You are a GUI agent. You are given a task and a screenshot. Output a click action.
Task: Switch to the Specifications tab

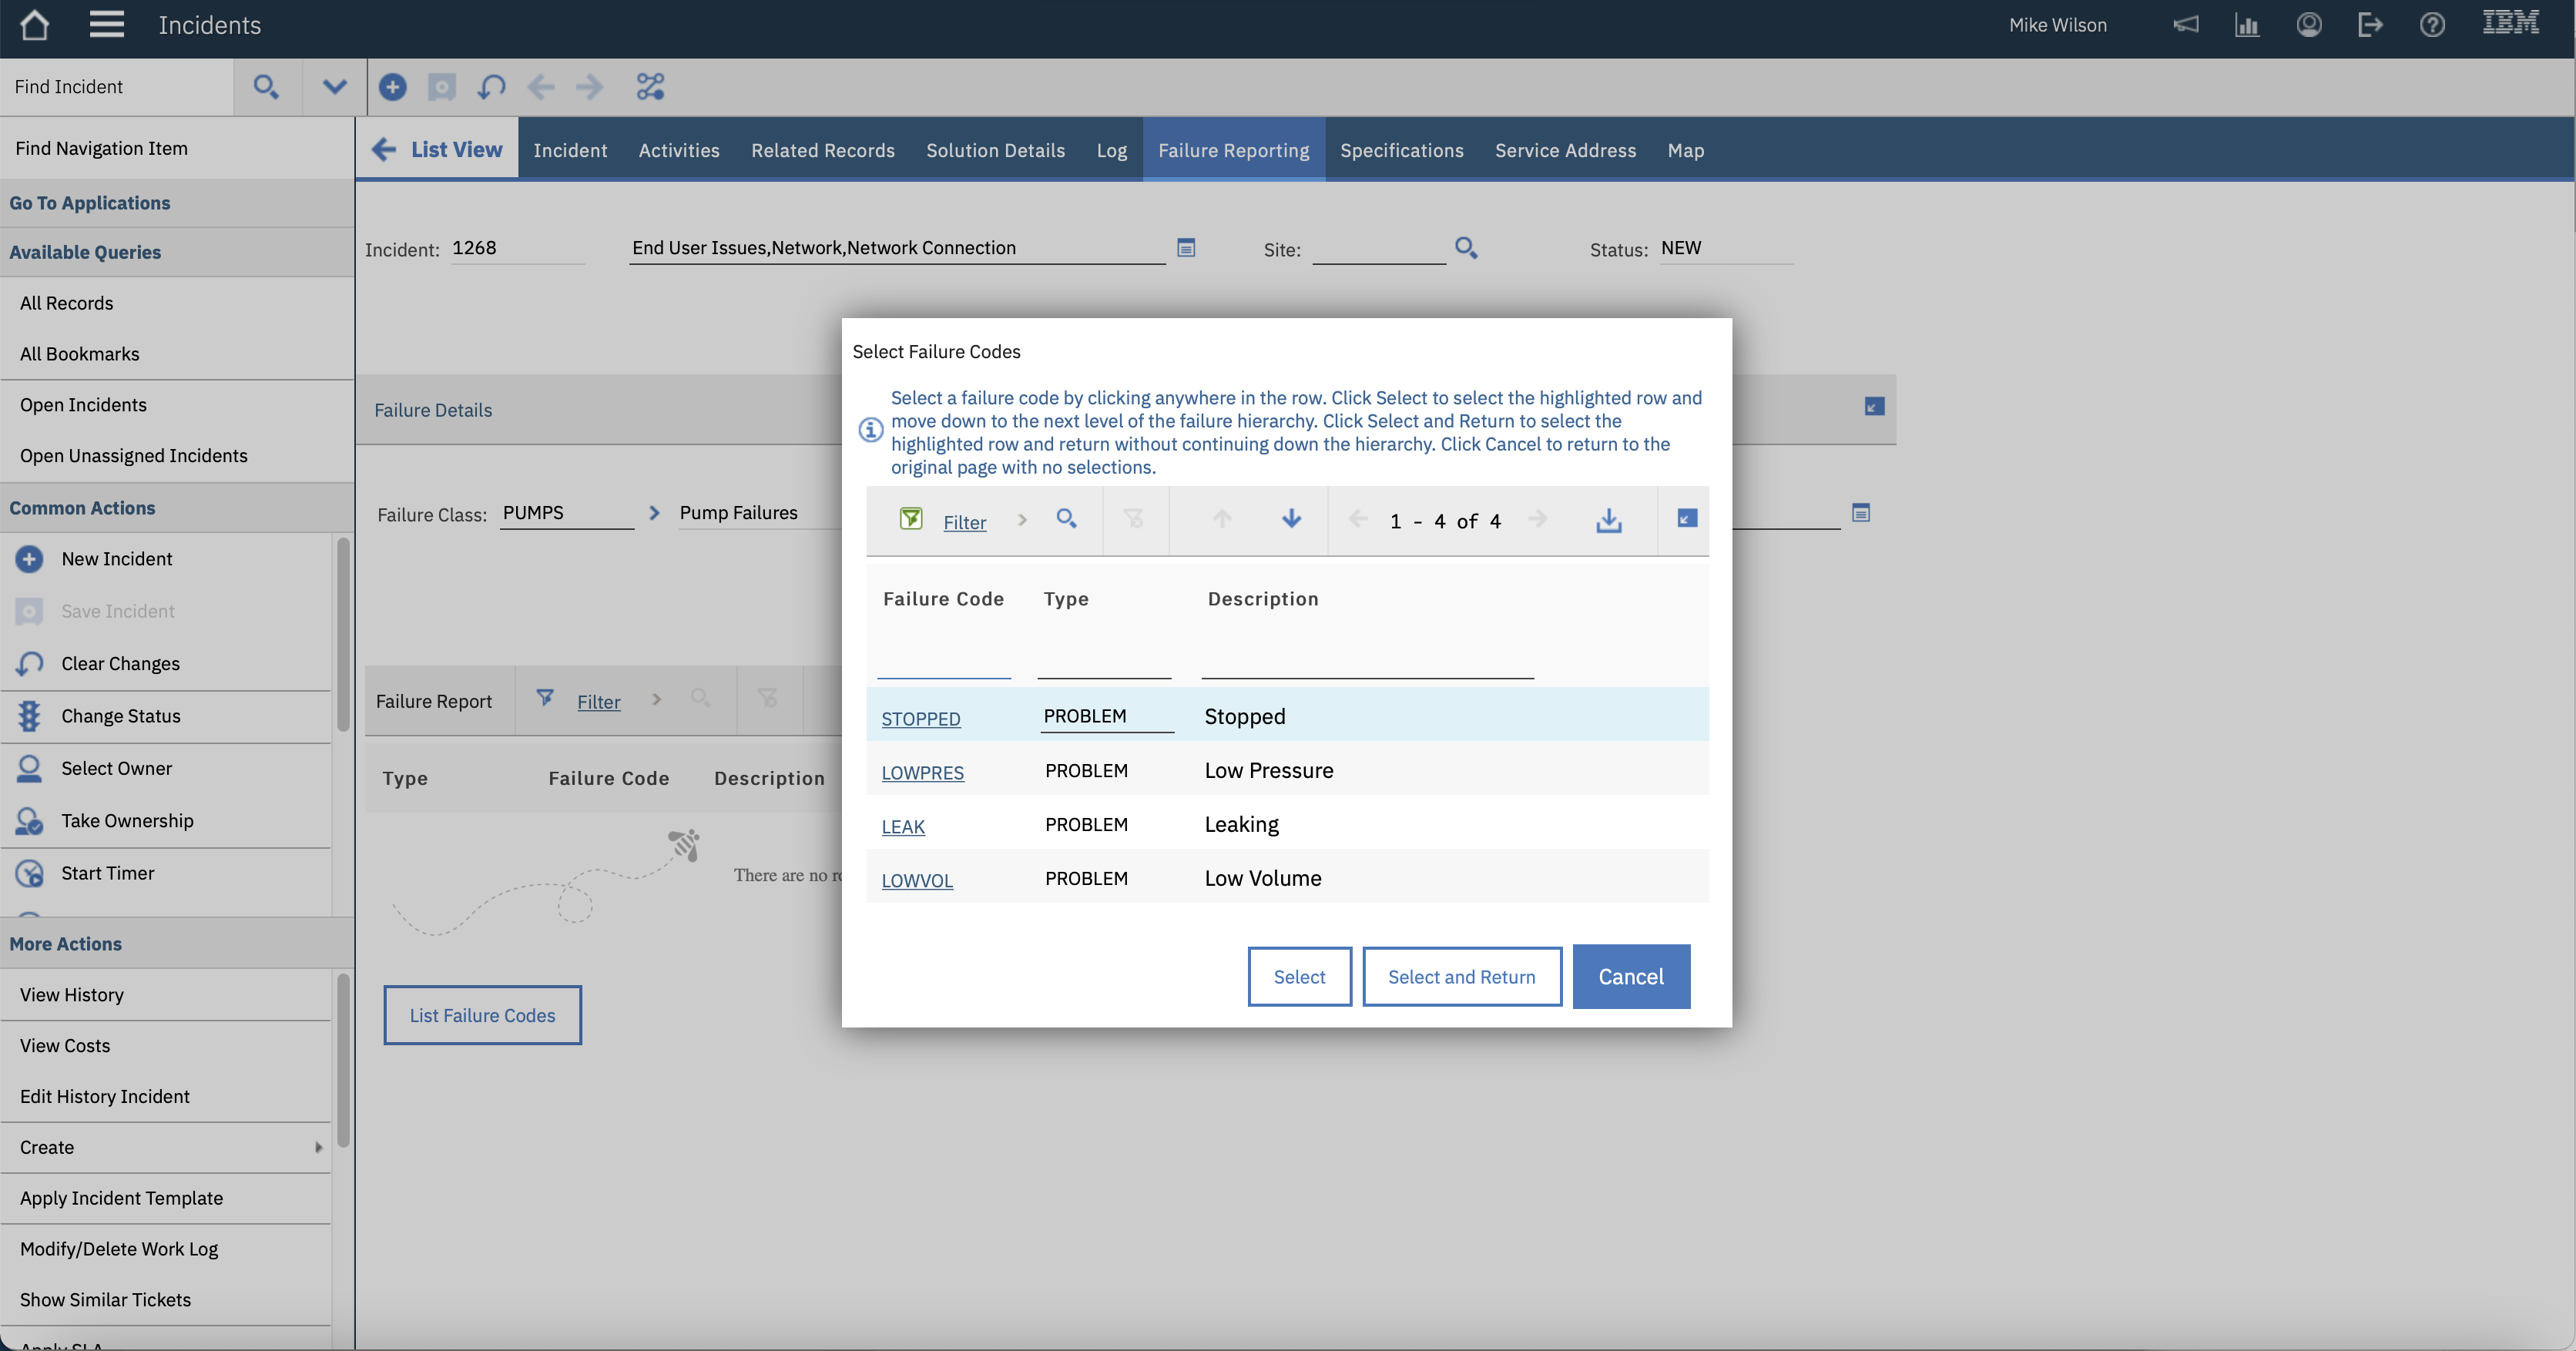(x=1401, y=150)
